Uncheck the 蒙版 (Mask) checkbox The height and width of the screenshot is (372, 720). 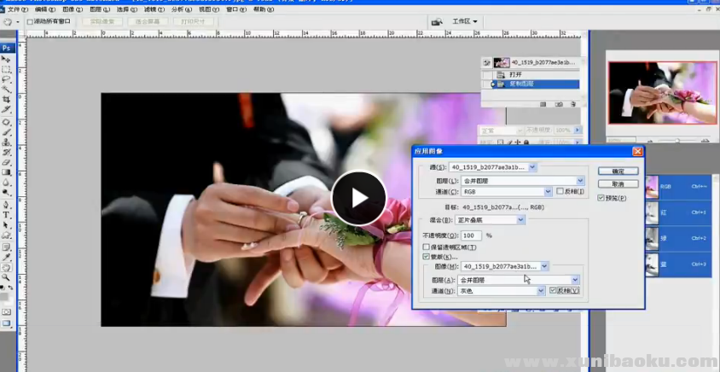coord(427,256)
